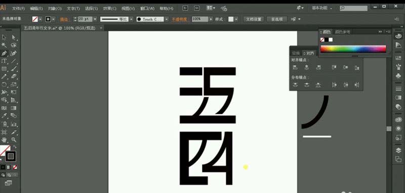405x193 pixels.
Task: Select the Type (T) tool
Action: coord(4,61)
